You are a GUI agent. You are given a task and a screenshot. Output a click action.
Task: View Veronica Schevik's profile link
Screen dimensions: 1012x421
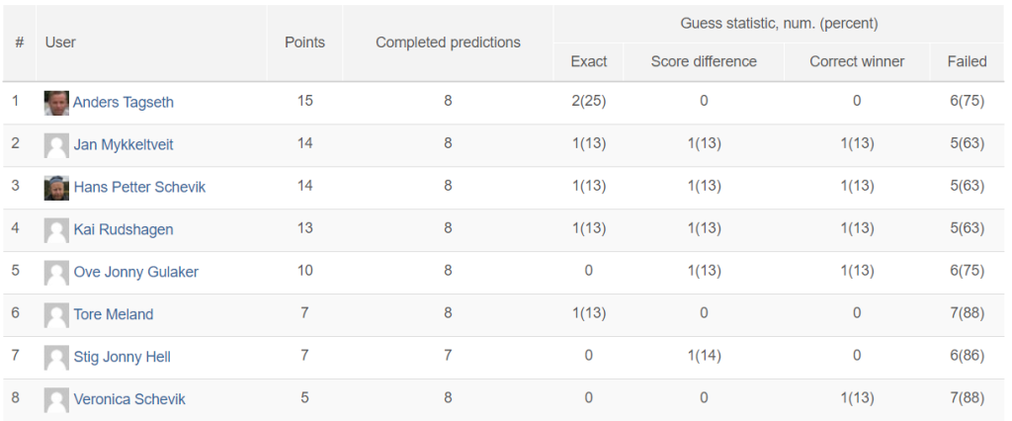point(129,400)
